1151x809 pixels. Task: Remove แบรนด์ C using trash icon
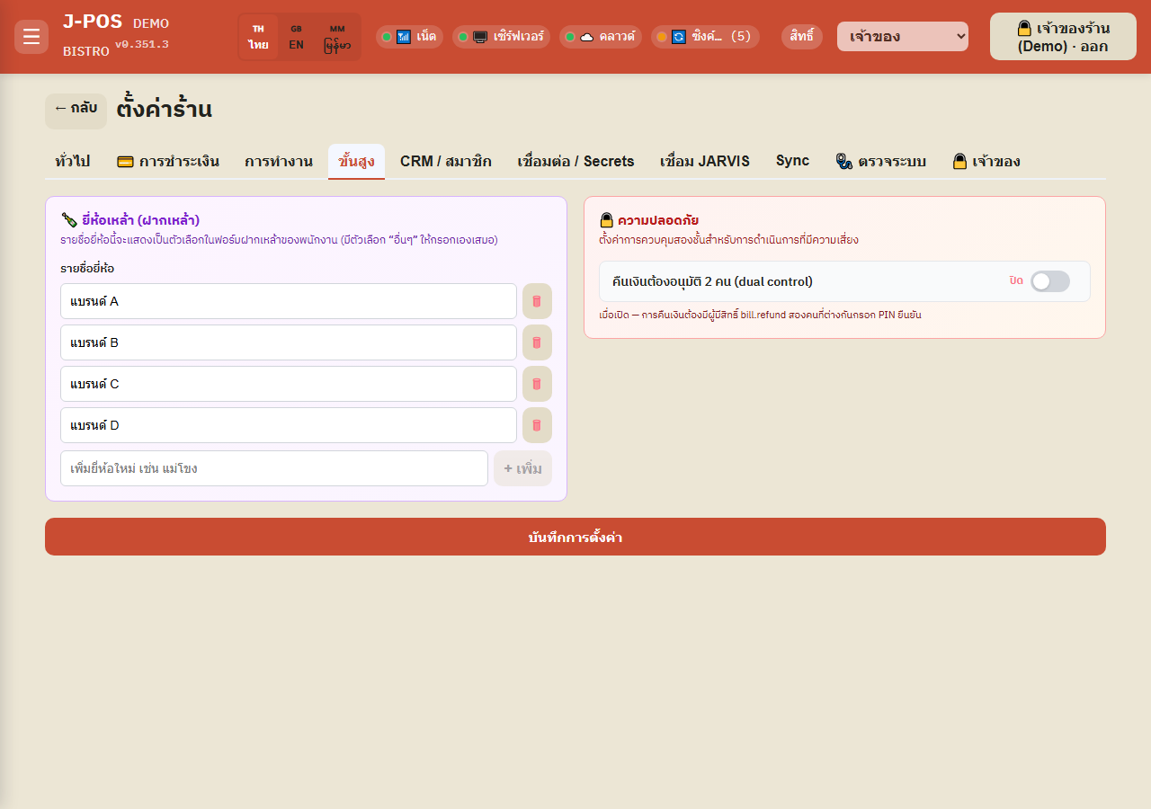coord(537,384)
